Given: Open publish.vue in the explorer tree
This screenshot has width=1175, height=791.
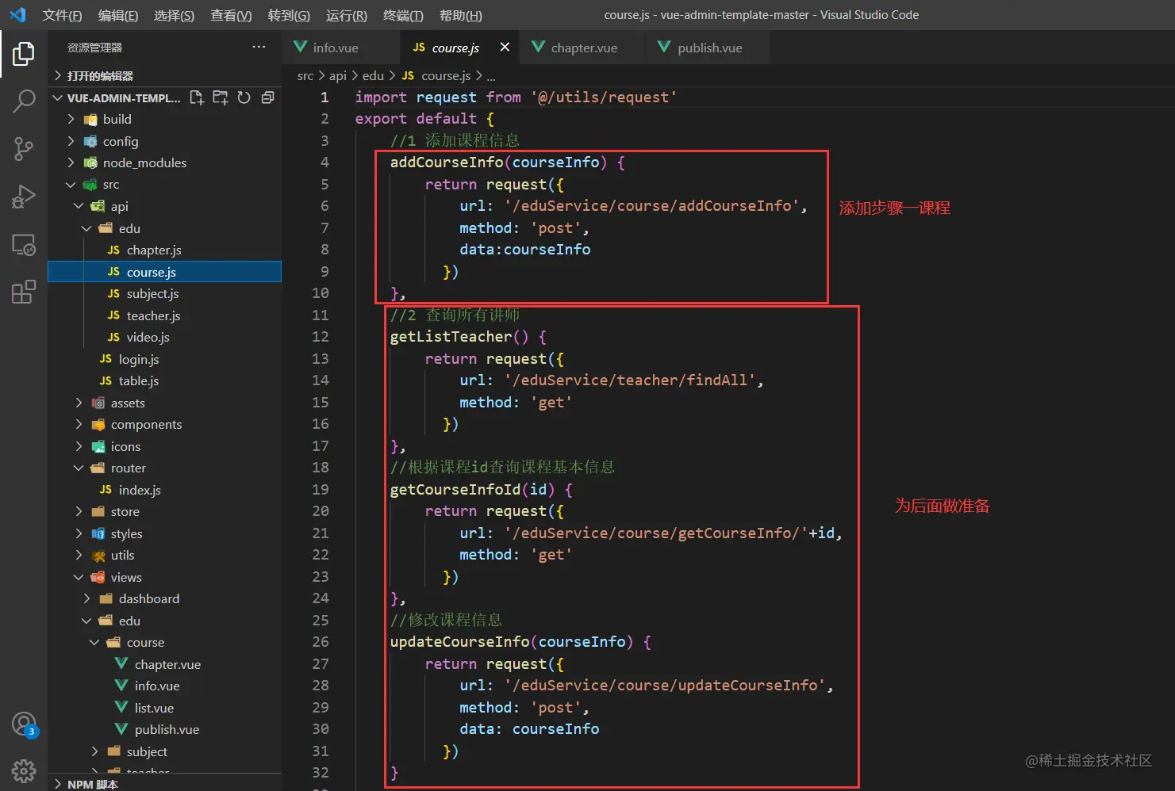Looking at the screenshot, I should tap(164, 729).
